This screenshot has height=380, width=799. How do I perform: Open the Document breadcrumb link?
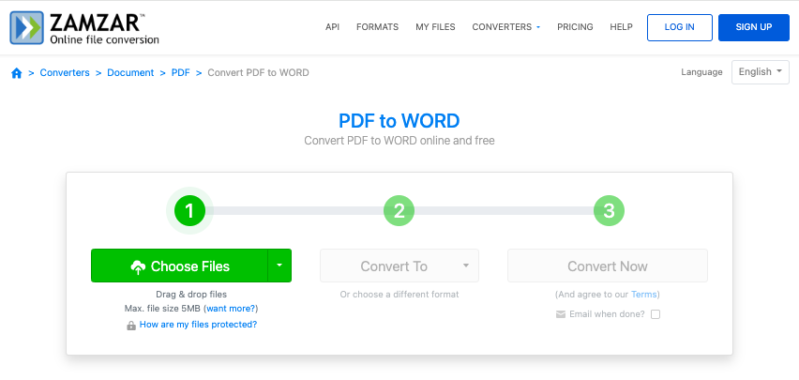tap(130, 73)
